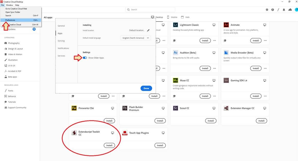298x161 pixels.
Task: Toggle the Show Older Apps switch
Action: (85, 58)
